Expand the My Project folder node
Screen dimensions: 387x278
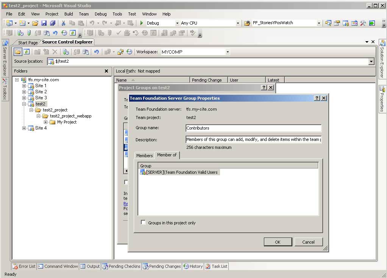[46, 122]
